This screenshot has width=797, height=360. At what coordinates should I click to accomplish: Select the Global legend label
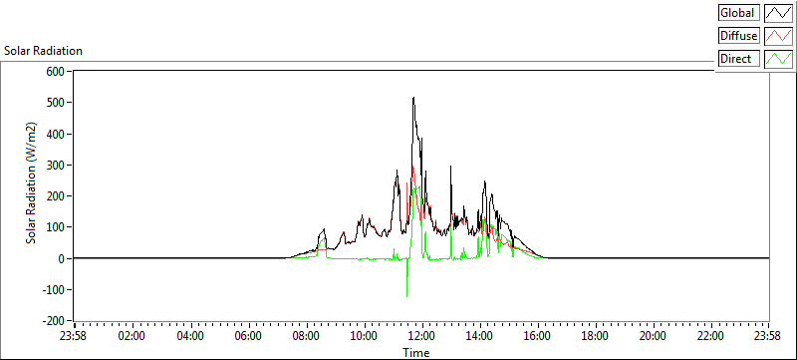(739, 13)
